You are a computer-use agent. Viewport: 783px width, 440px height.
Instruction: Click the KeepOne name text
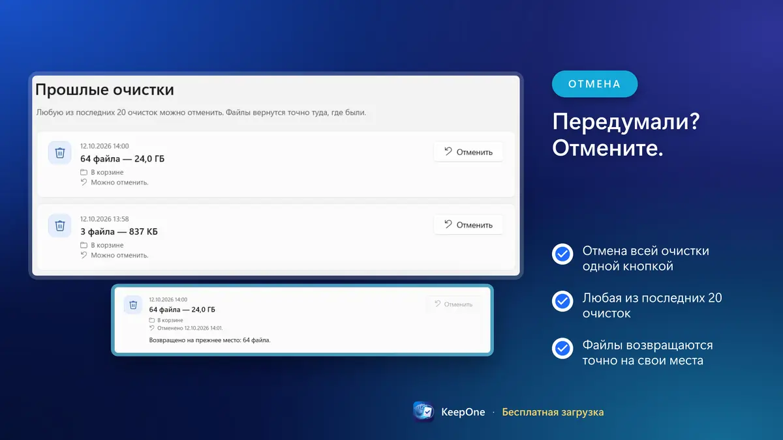pyautogui.click(x=463, y=412)
